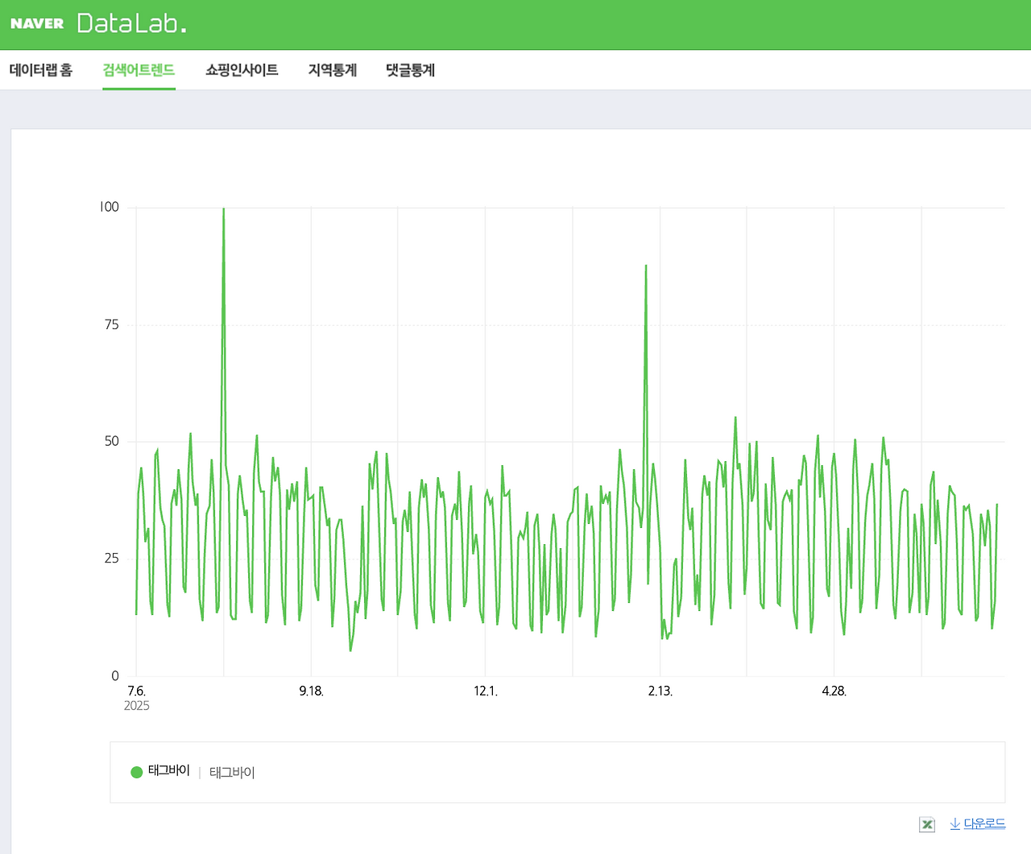Click the 50 y-axis label

click(x=111, y=441)
